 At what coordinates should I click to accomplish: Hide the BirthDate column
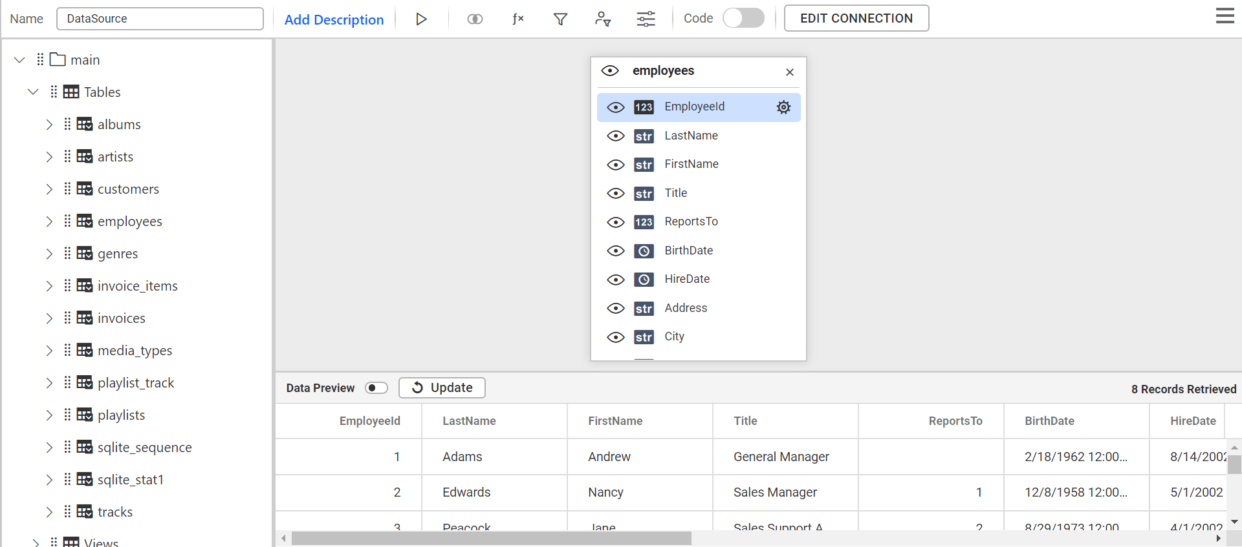[616, 251]
